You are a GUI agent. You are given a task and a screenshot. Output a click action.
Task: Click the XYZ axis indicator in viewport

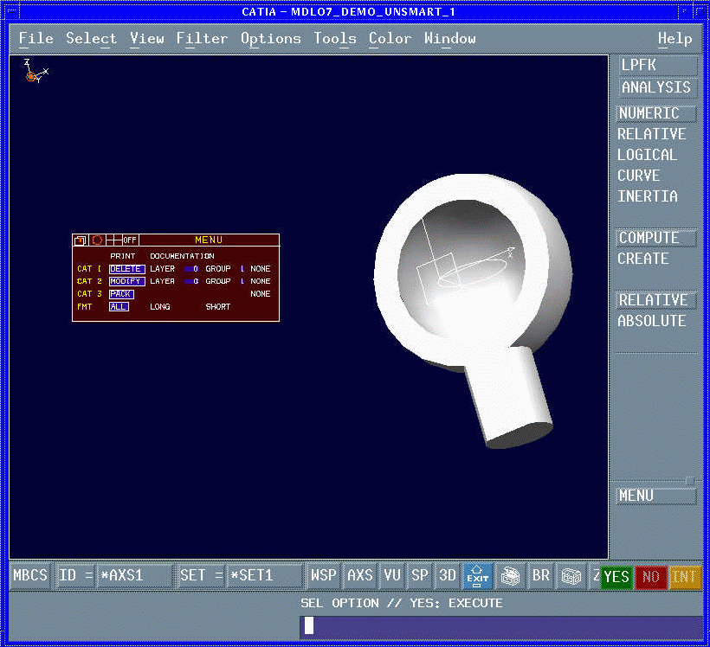[35, 73]
